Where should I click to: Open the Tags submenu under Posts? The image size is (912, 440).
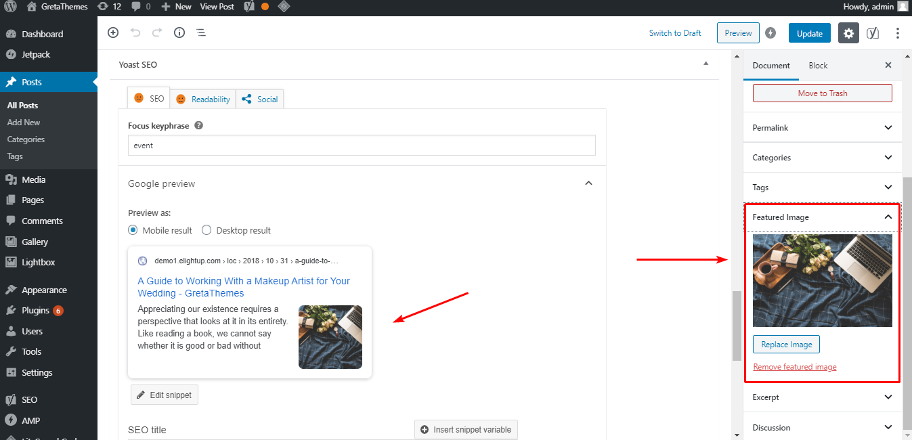(15, 156)
